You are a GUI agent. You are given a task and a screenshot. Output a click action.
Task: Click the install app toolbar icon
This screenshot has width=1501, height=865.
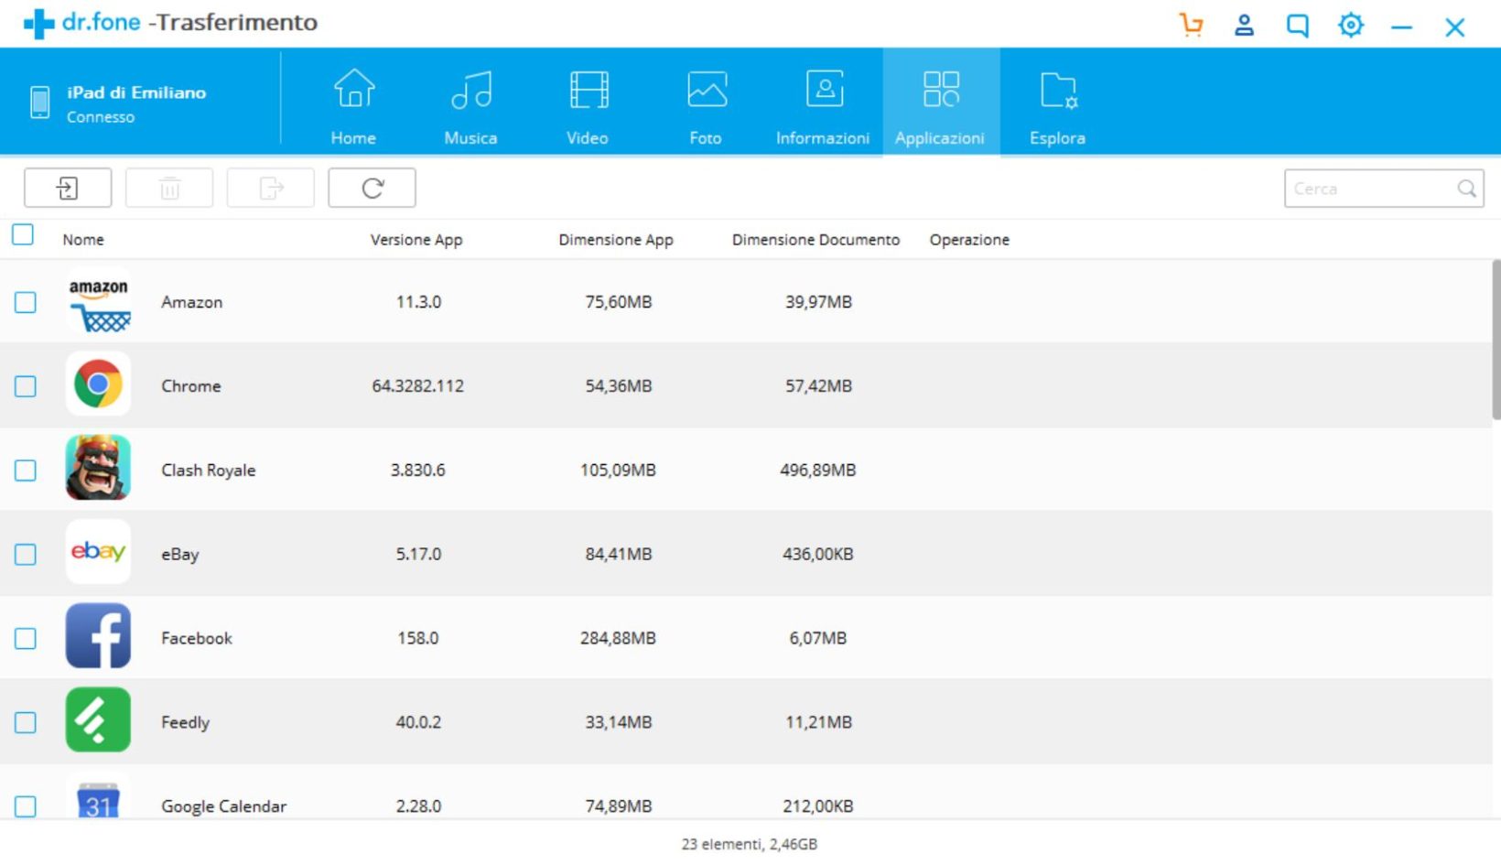click(68, 189)
